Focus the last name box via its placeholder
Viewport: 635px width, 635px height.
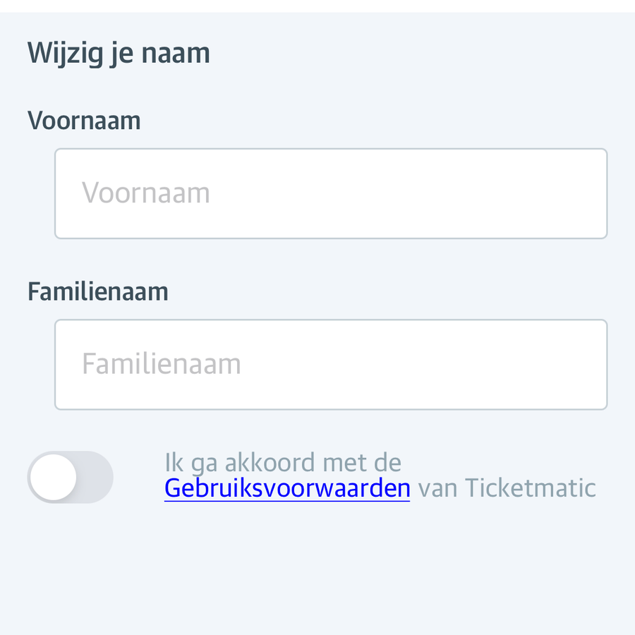[161, 363]
